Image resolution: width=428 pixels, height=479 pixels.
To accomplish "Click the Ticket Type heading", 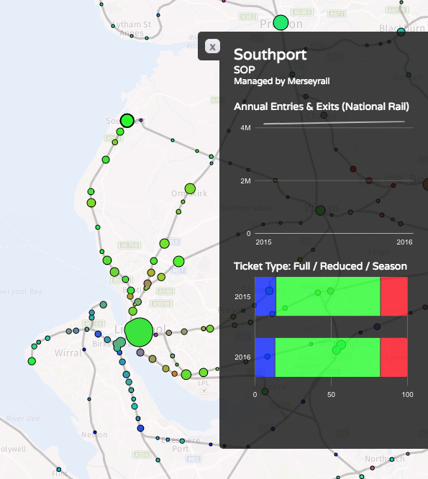I will coord(320,266).
